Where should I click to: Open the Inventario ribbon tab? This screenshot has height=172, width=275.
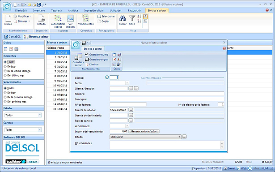(39, 11)
